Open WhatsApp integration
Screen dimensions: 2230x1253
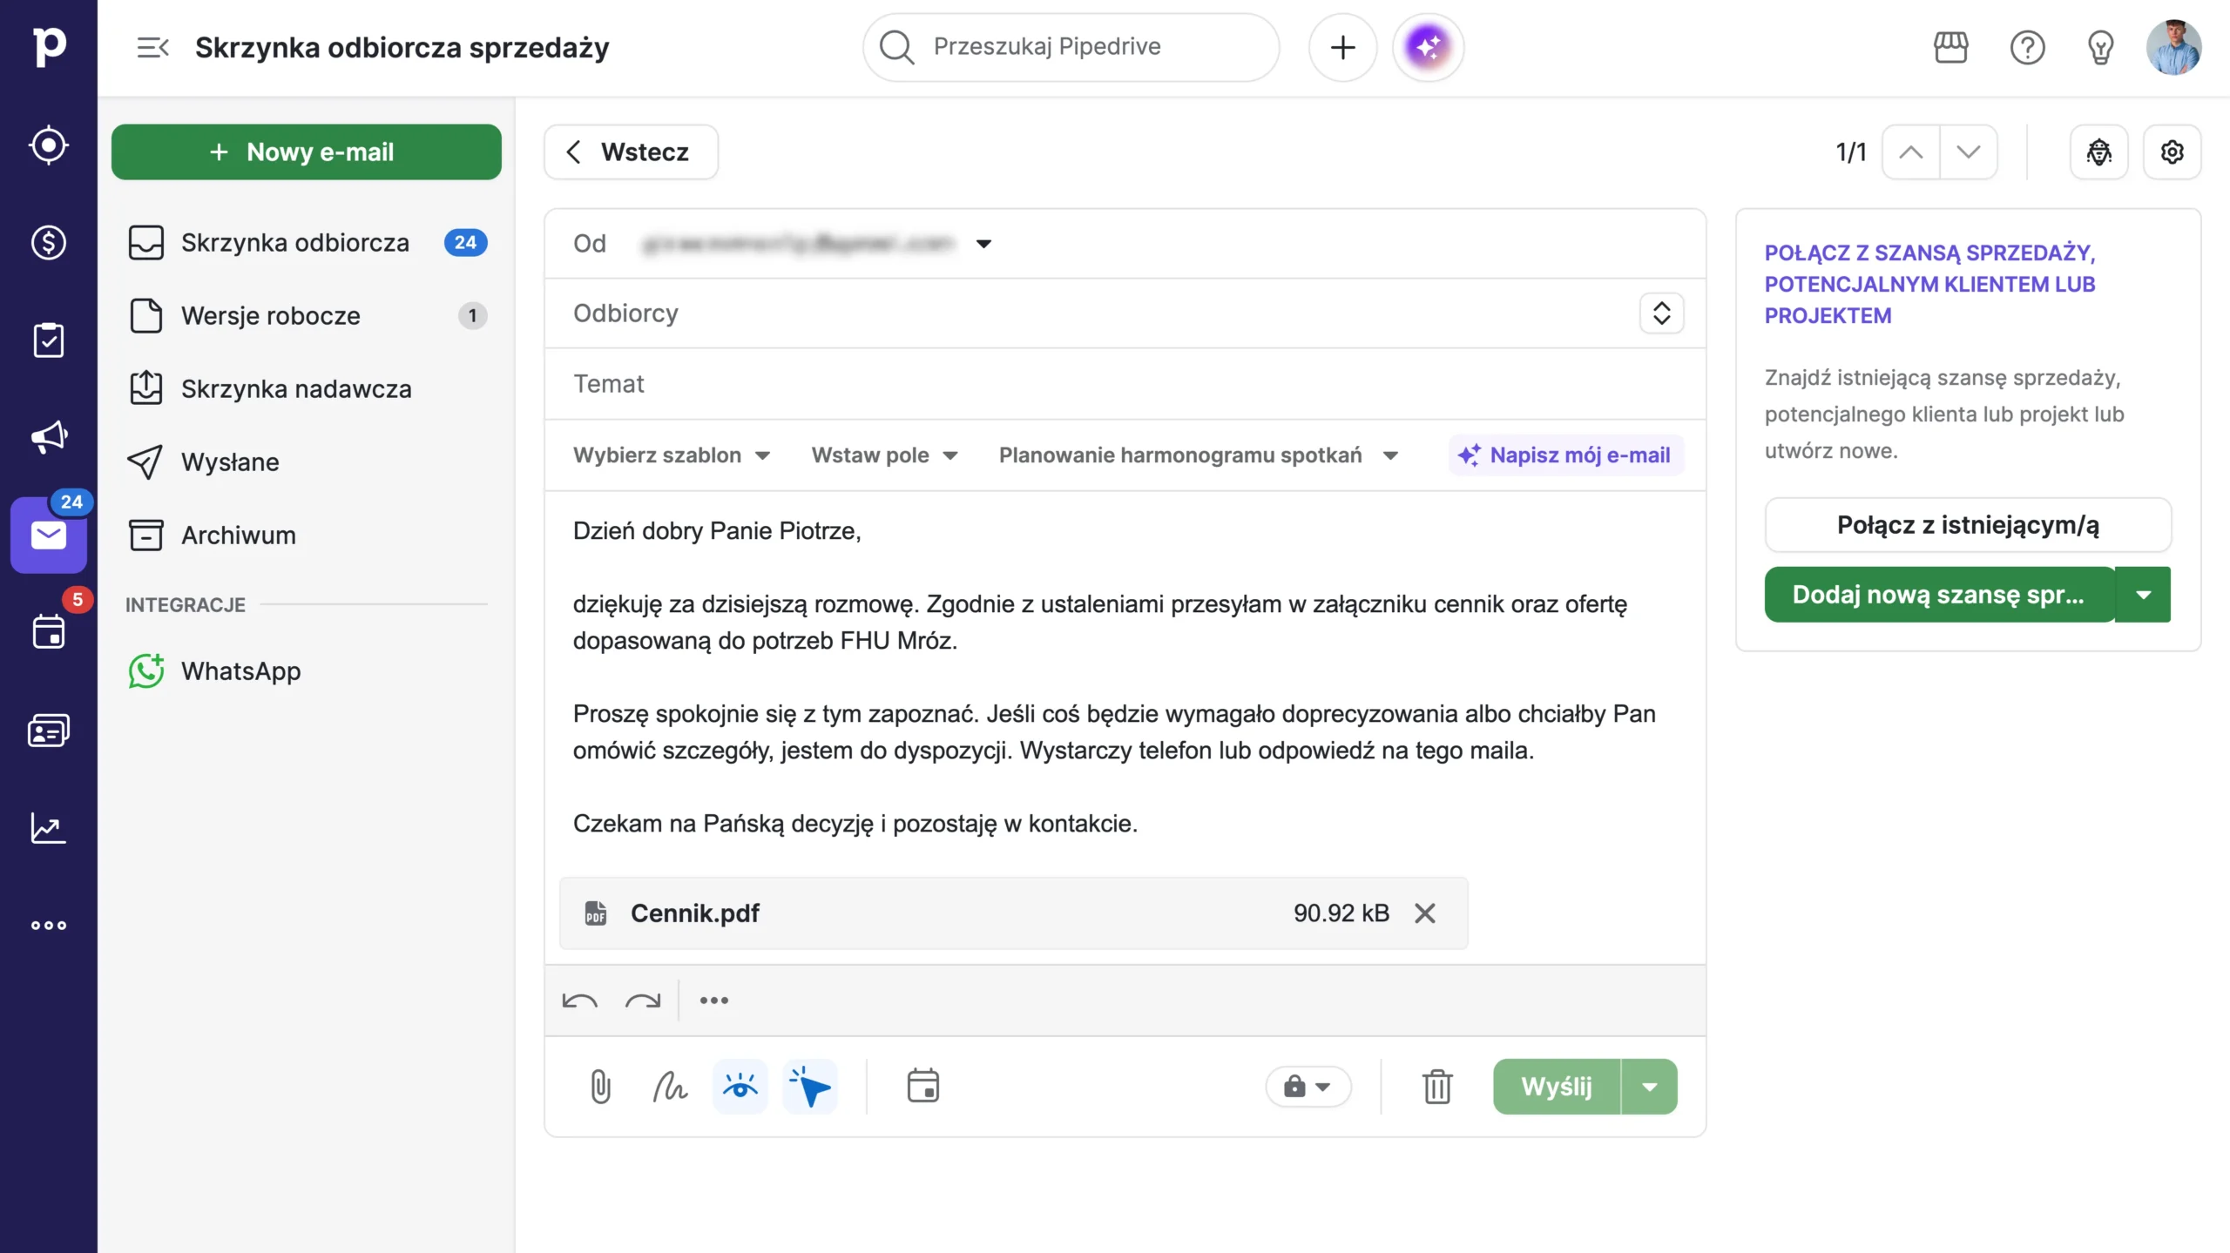(307, 671)
